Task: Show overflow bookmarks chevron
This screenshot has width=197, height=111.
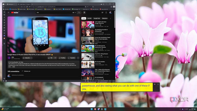Action: [114, 9]
